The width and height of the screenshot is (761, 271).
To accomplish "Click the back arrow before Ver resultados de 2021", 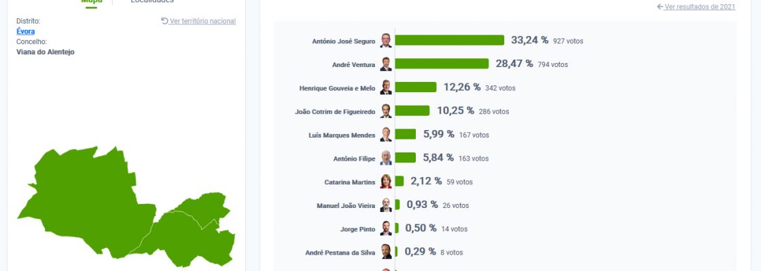I will coord(660,7).
